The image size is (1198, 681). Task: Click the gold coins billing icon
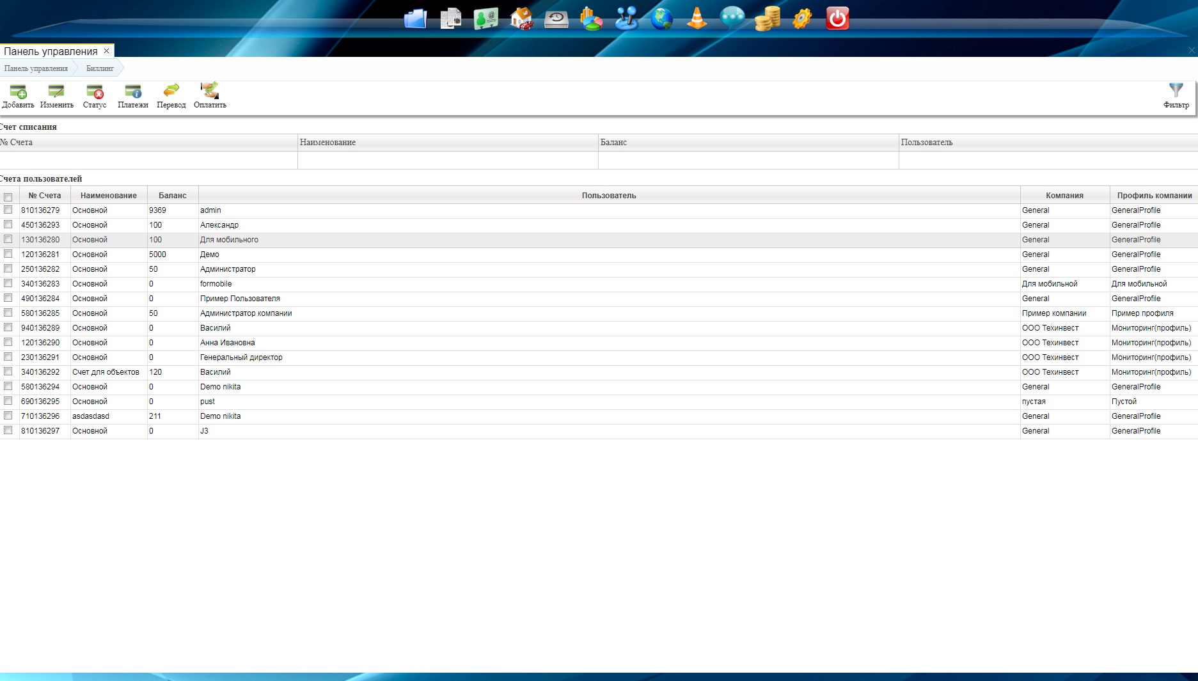click(x=767, y=19)
